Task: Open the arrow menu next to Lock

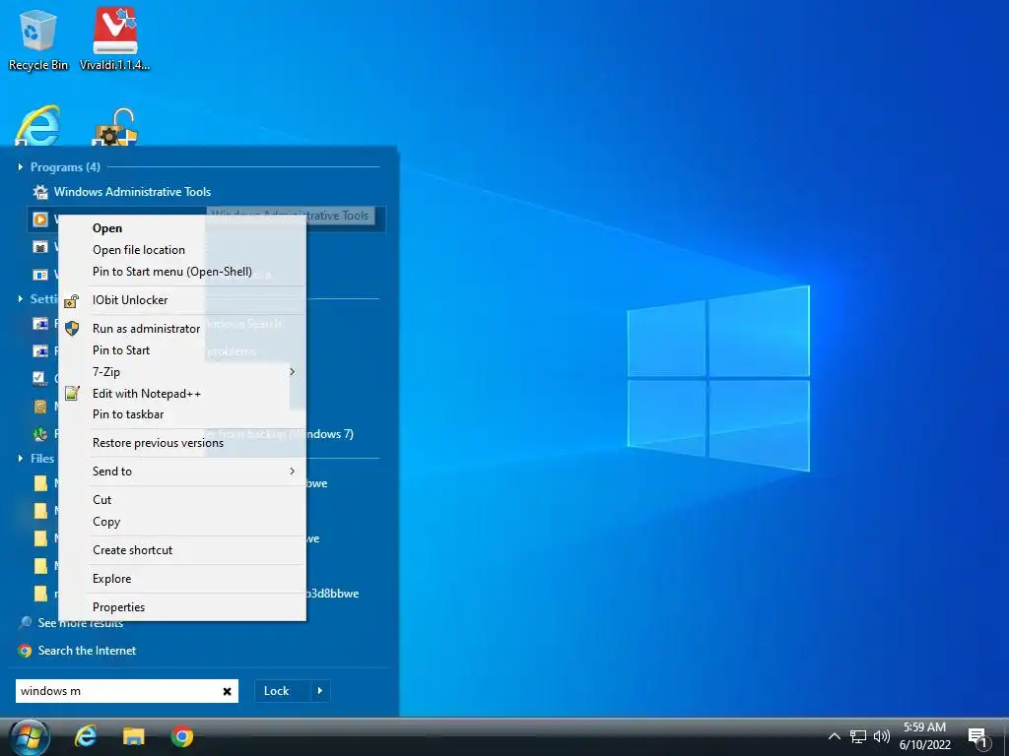Action: [320, 691]
